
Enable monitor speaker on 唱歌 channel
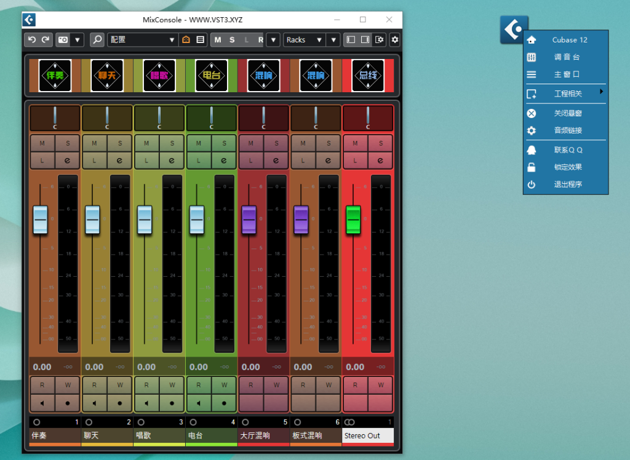point(146,403)
